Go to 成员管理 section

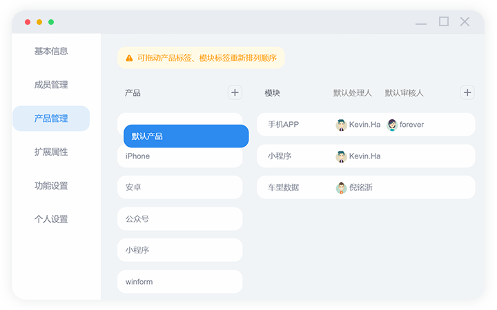51,85
